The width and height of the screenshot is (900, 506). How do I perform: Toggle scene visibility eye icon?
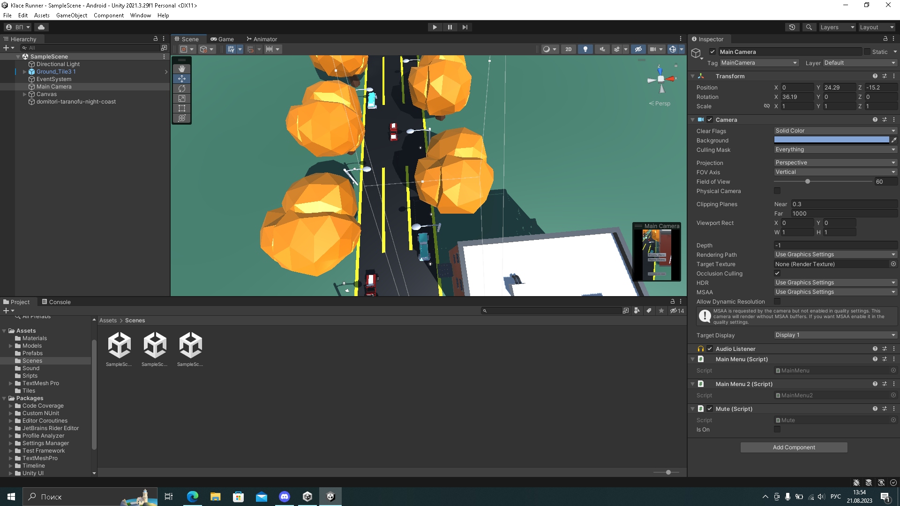[x=638, y=49]
